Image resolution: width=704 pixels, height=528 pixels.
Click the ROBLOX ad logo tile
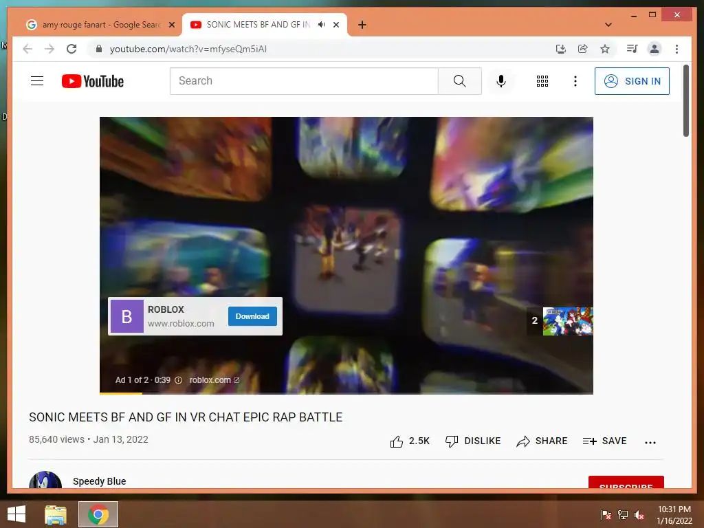coord(127,316)
